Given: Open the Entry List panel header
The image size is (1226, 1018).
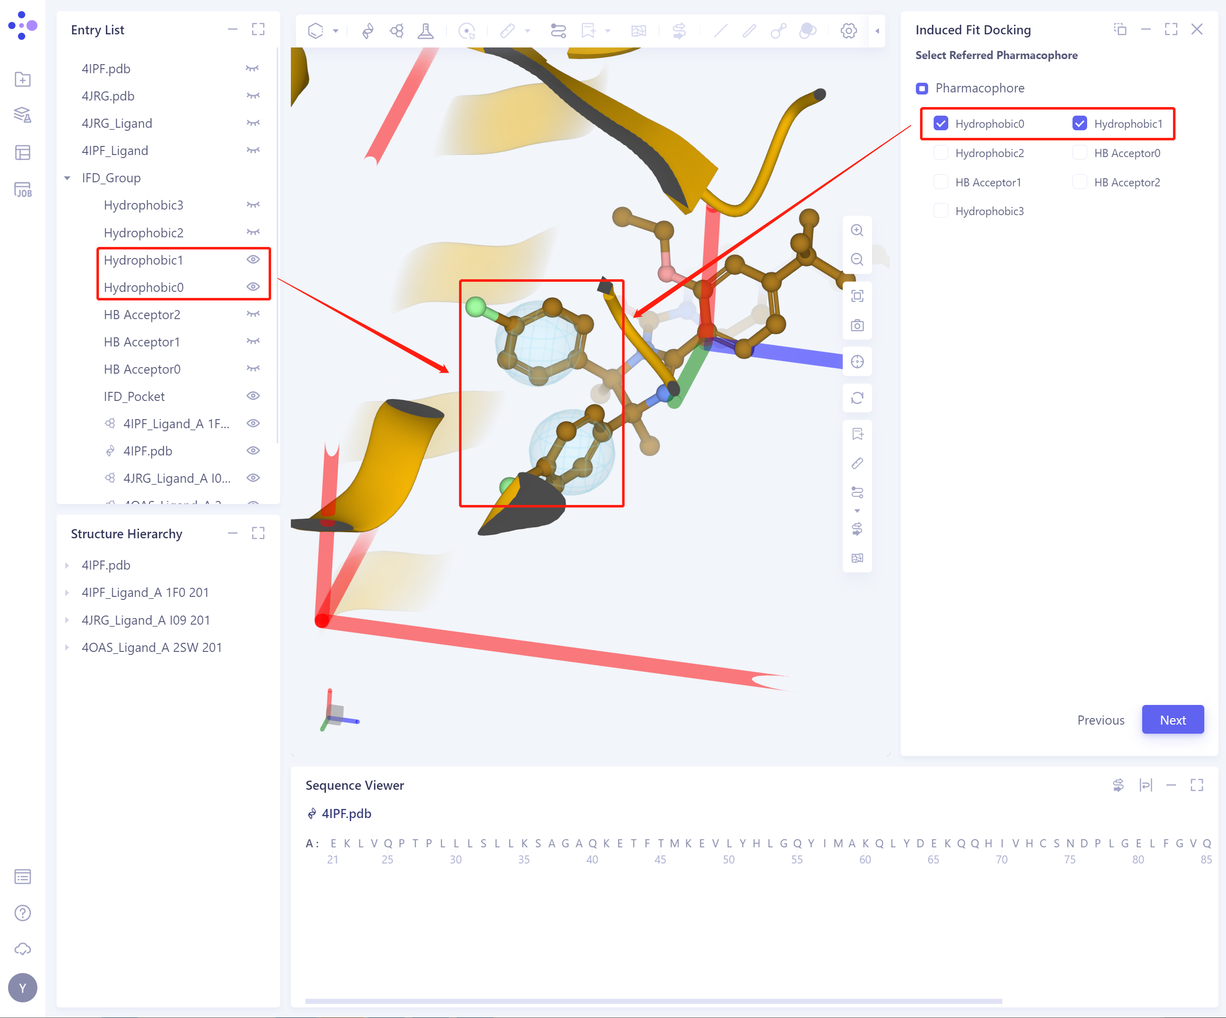Looking at the screenshot, I should coord(97,30).
